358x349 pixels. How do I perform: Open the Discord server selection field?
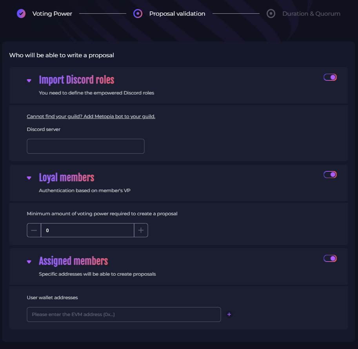(x=85, y=146)
